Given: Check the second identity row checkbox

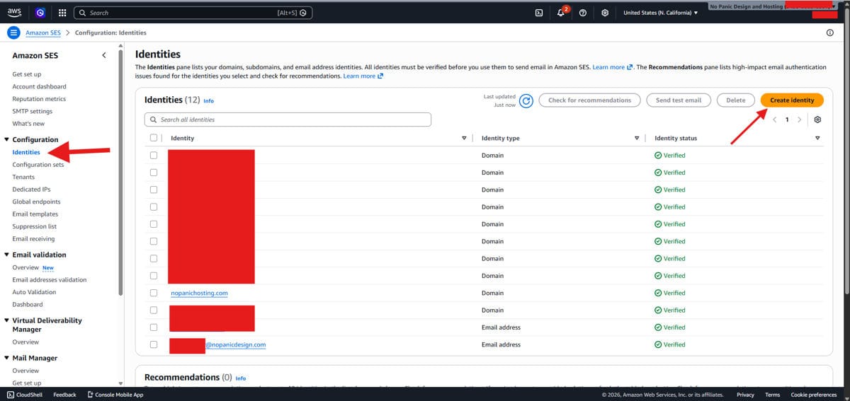Looking at the screenshot, I should coord(154,173).
